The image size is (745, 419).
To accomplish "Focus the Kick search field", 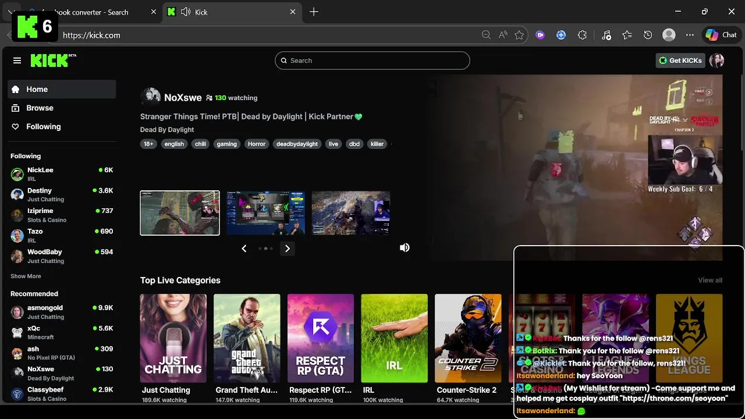I will [372, 61].
